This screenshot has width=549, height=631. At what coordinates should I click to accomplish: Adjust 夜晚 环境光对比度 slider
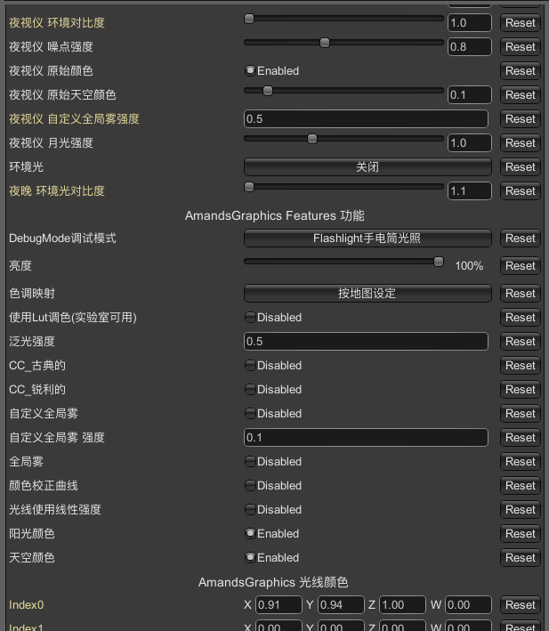[343, 187]
